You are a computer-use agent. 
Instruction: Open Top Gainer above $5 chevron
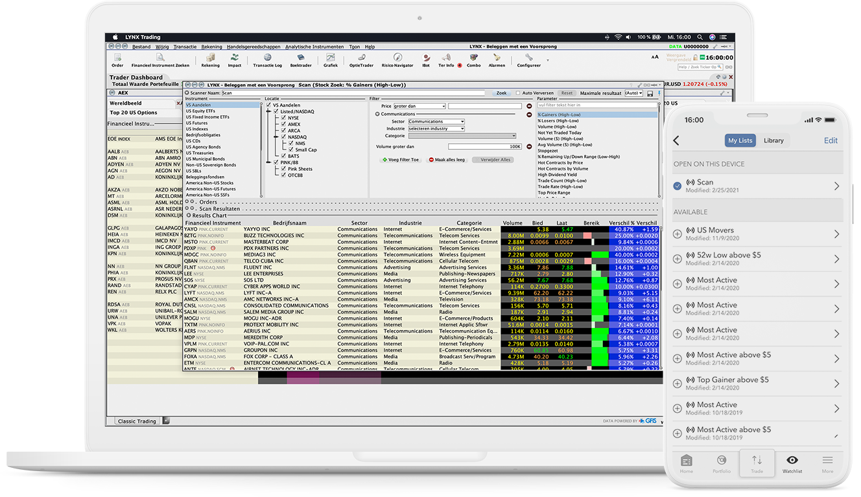[x=836, y=383]
